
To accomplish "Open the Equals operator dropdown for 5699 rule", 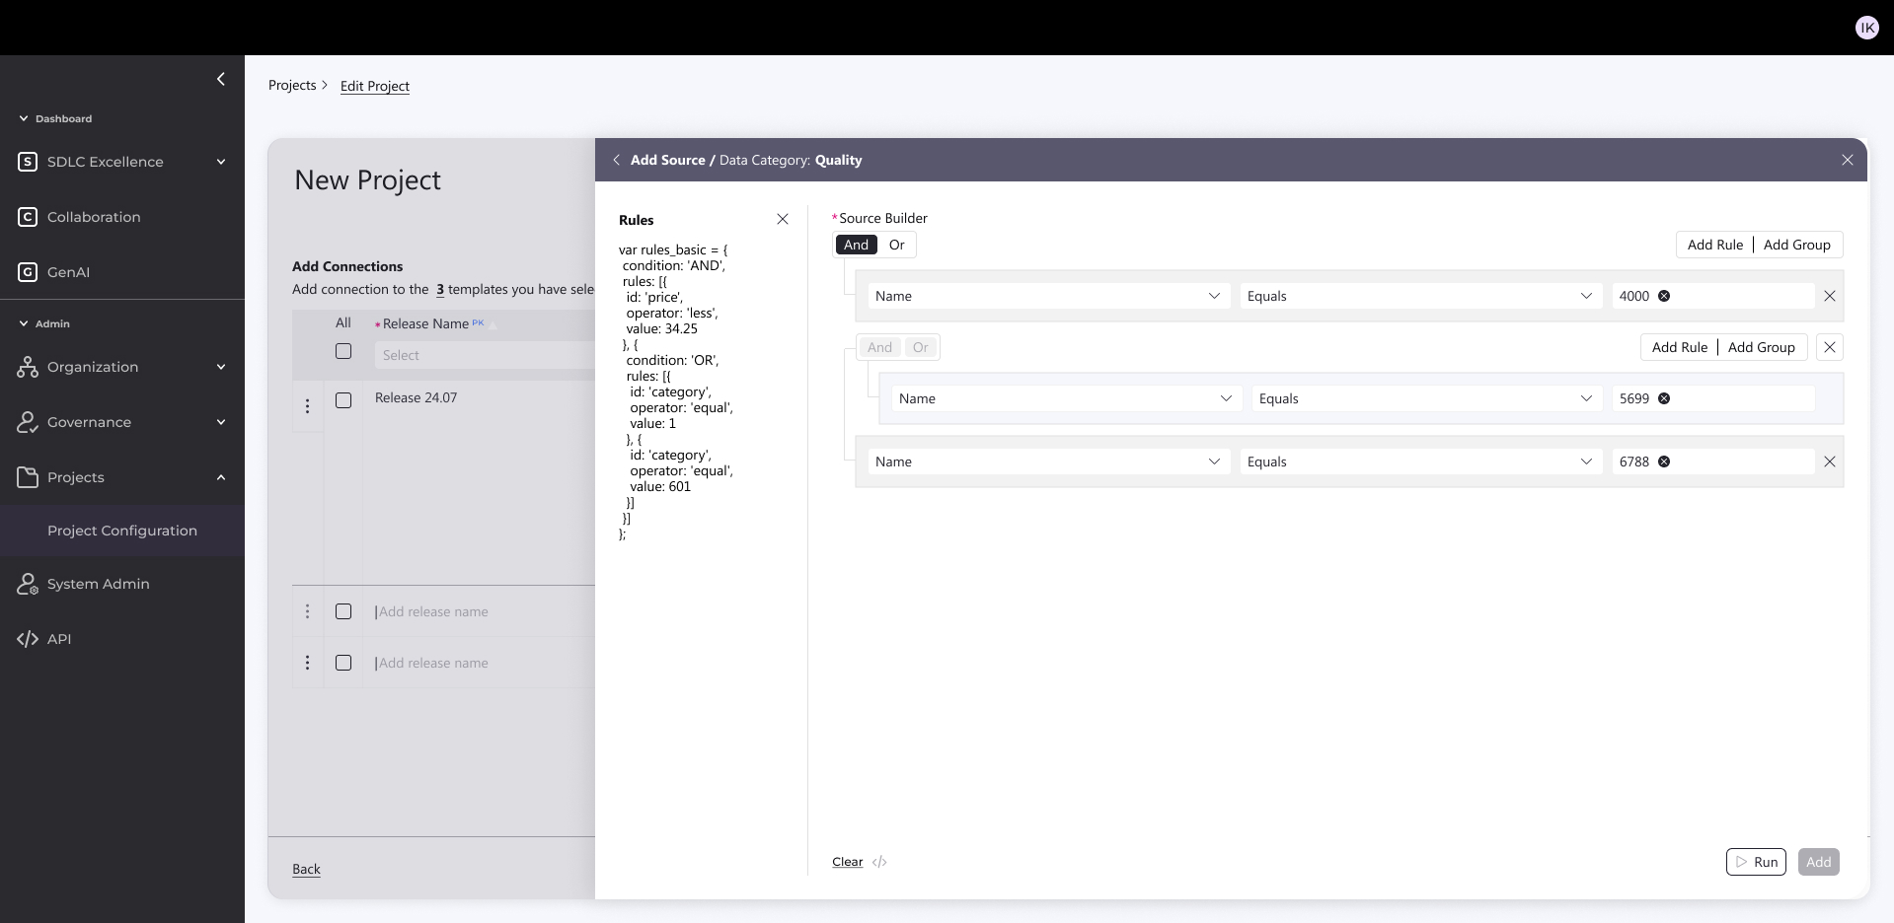I will click(1425, 398).
